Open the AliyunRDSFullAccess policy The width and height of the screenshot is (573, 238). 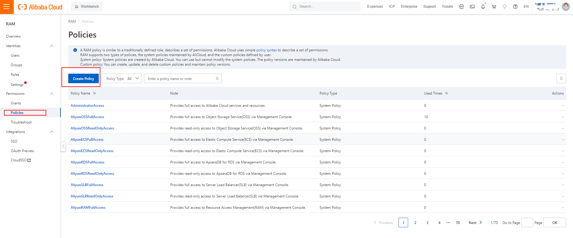coord(87,162)
